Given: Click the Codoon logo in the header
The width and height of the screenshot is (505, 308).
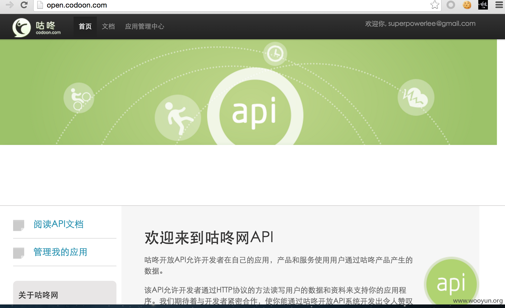Looking at the screenshot, I should [37, 27].
